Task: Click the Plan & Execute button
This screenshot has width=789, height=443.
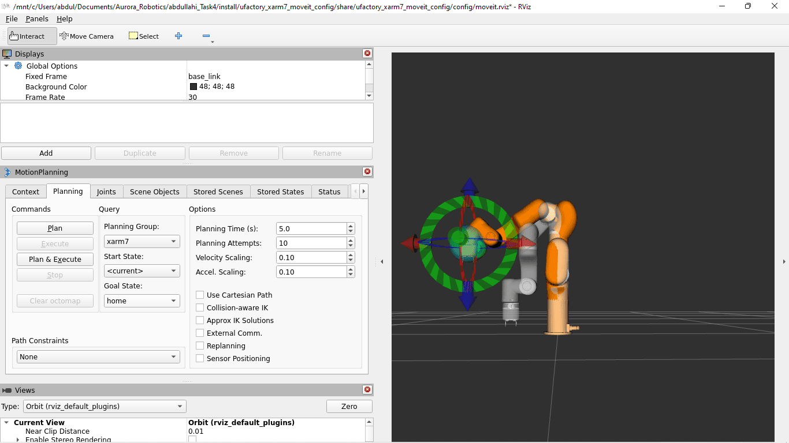Action: [x=55, y=260]
